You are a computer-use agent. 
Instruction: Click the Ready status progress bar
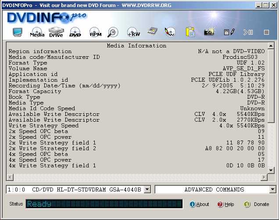104,204
